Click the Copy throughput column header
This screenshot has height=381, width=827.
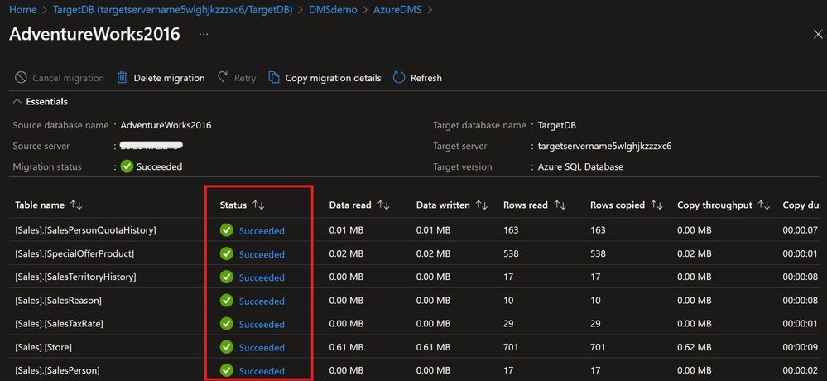714,205
